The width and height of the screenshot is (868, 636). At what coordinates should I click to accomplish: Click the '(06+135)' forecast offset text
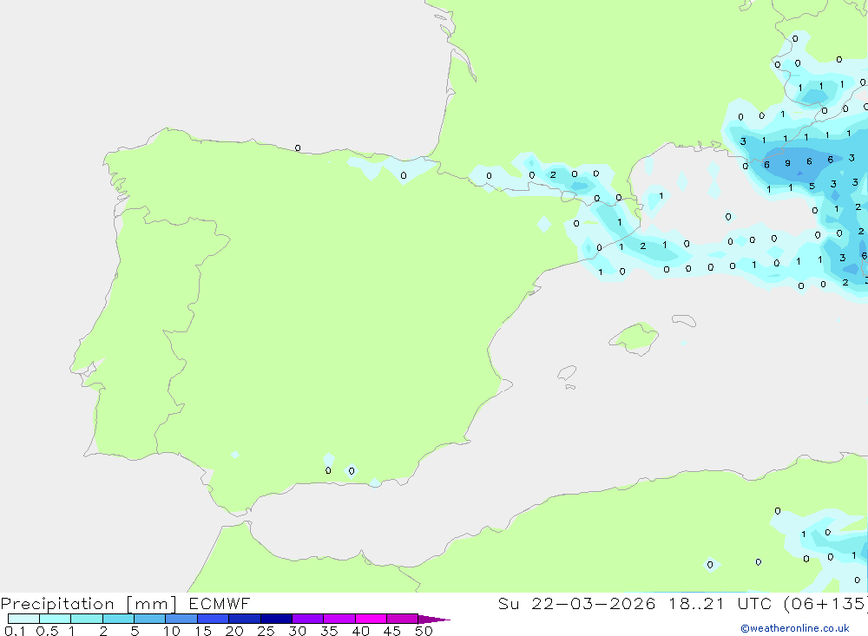coord(826,603)
